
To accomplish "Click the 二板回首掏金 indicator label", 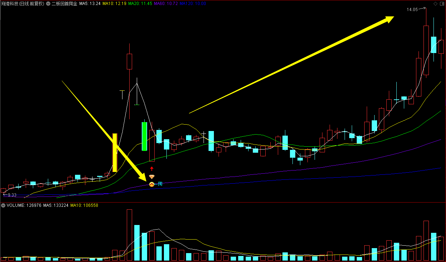I will coord(64,4).
